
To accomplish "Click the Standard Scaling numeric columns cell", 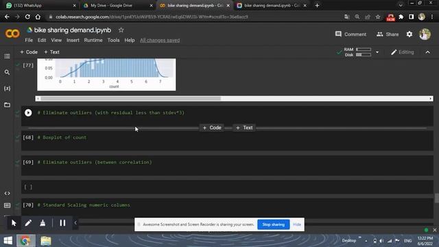I will [x=227, y=209].
